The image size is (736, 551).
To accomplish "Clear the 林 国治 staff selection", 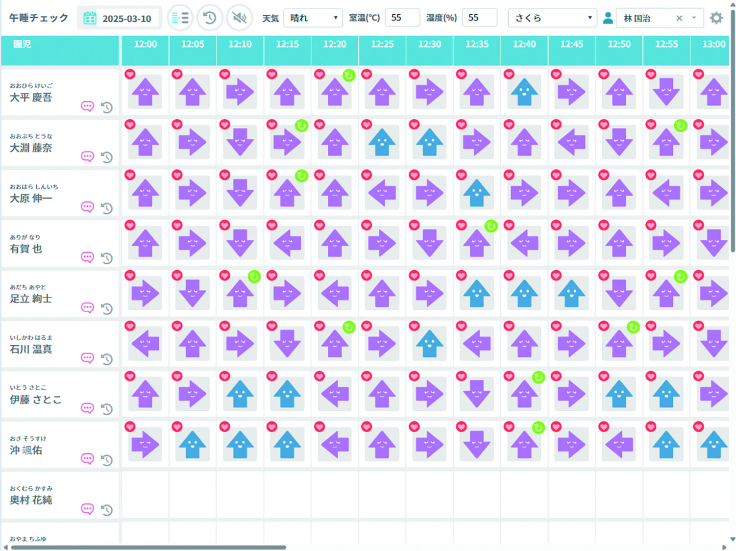I will (x=679, y=18).
